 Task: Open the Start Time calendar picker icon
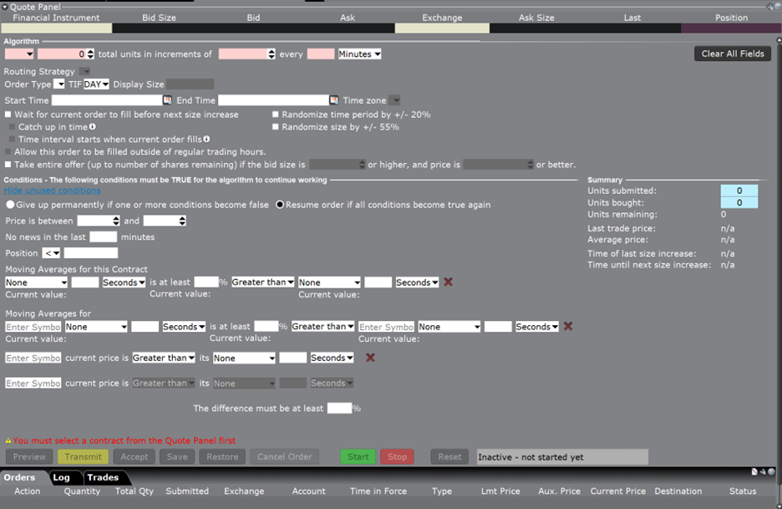pos(168,100)
